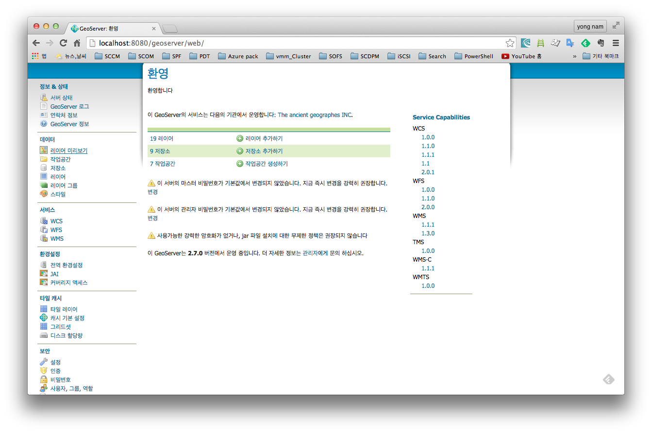Click the 커버리지 액세스 icon

tap(44, 283)
